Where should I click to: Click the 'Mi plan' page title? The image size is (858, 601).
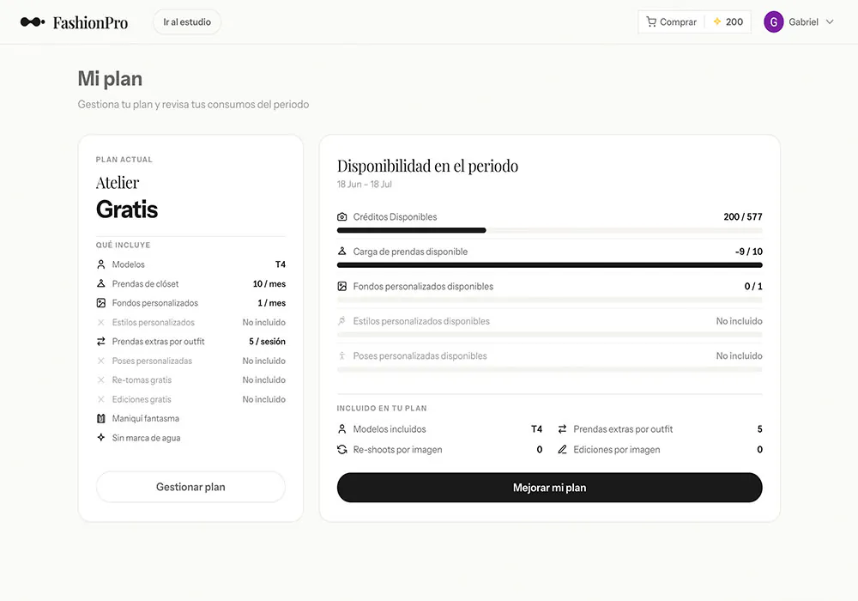[110, 79]
